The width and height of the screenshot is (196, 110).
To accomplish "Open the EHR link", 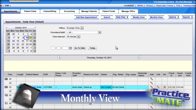I will click(7, 5).
